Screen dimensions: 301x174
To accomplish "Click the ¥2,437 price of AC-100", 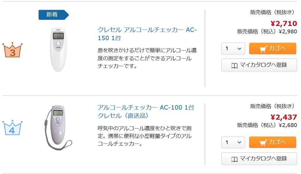I will (284, 117).
